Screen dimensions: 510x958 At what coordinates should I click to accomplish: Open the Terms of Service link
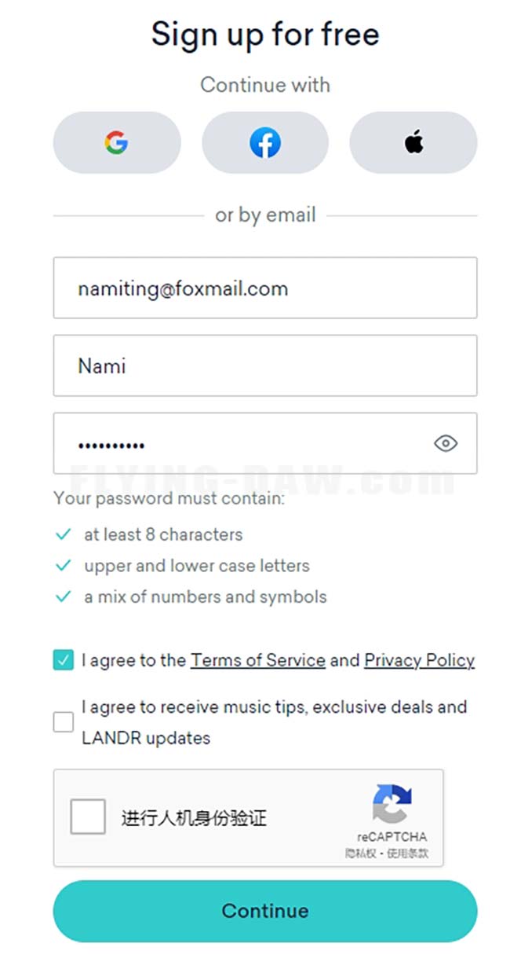click(x=257, y=660)
